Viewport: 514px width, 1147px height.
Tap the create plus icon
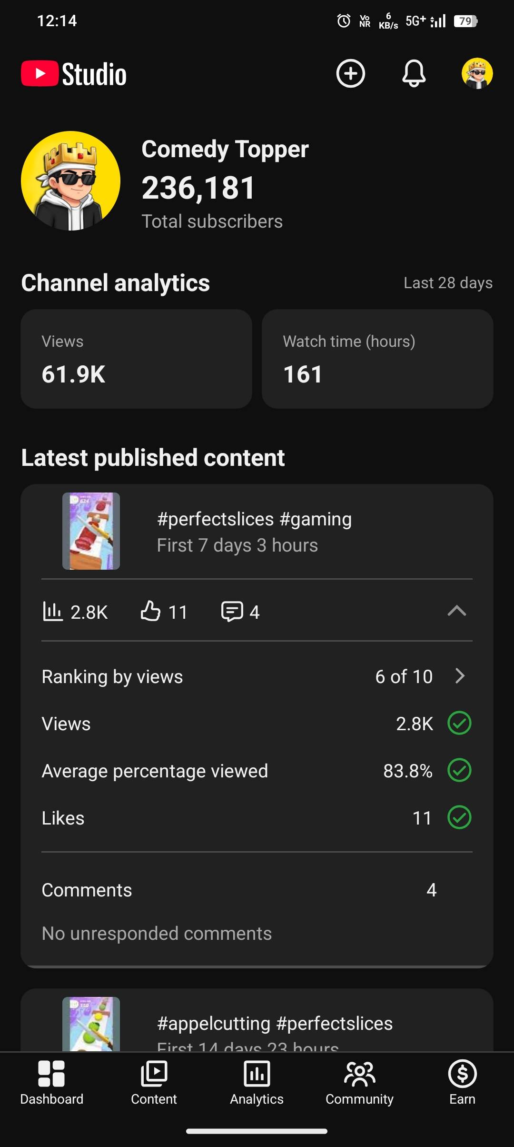[x=350, y=73]
